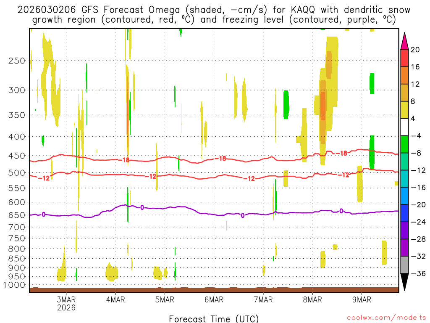
Task: Click the 250 pressure level label
Action: pos(17,61)
